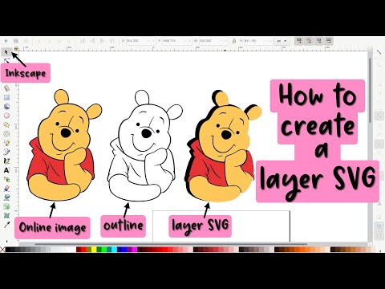This screenshot has width=385, height=289.
Task: Pick the cyan swatch in palette
Action: click(x=115, y=250)
